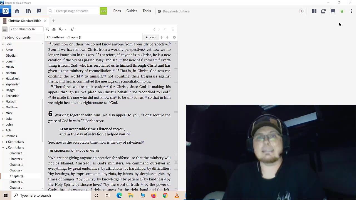
Task: Click the Chapter 5 breadcrumb link
Action: click(x=74, y=37)
